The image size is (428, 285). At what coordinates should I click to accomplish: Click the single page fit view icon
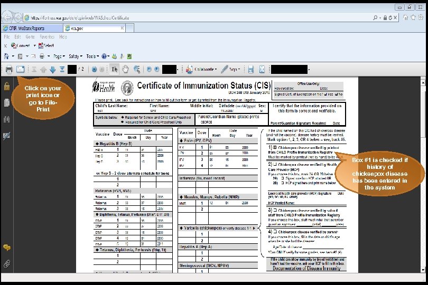click(x=262, y=70)
